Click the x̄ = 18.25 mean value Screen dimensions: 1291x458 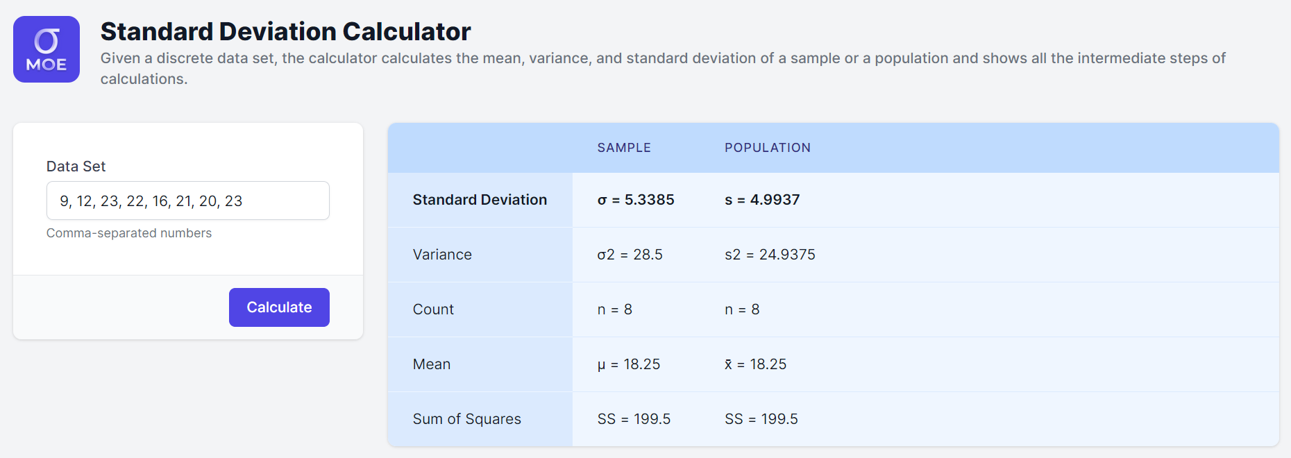755,364
